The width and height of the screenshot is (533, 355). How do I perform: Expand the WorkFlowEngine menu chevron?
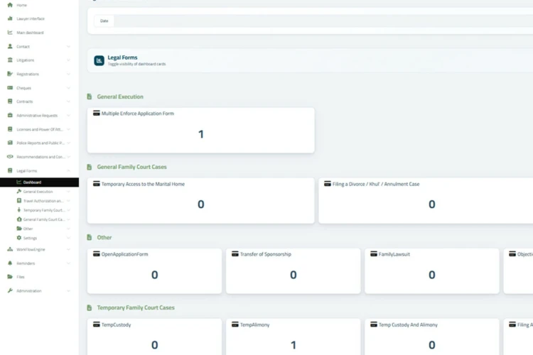click(x=68, y=249)
